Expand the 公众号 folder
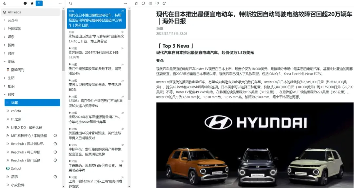The image size is (354, 188). click(5, 20)
